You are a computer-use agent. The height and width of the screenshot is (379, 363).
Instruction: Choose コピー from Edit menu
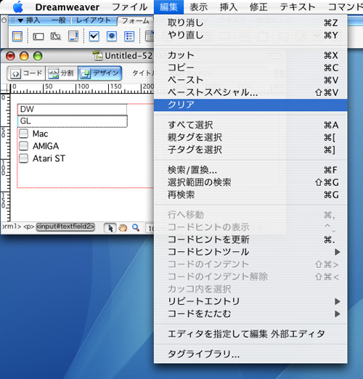(250, 68)
